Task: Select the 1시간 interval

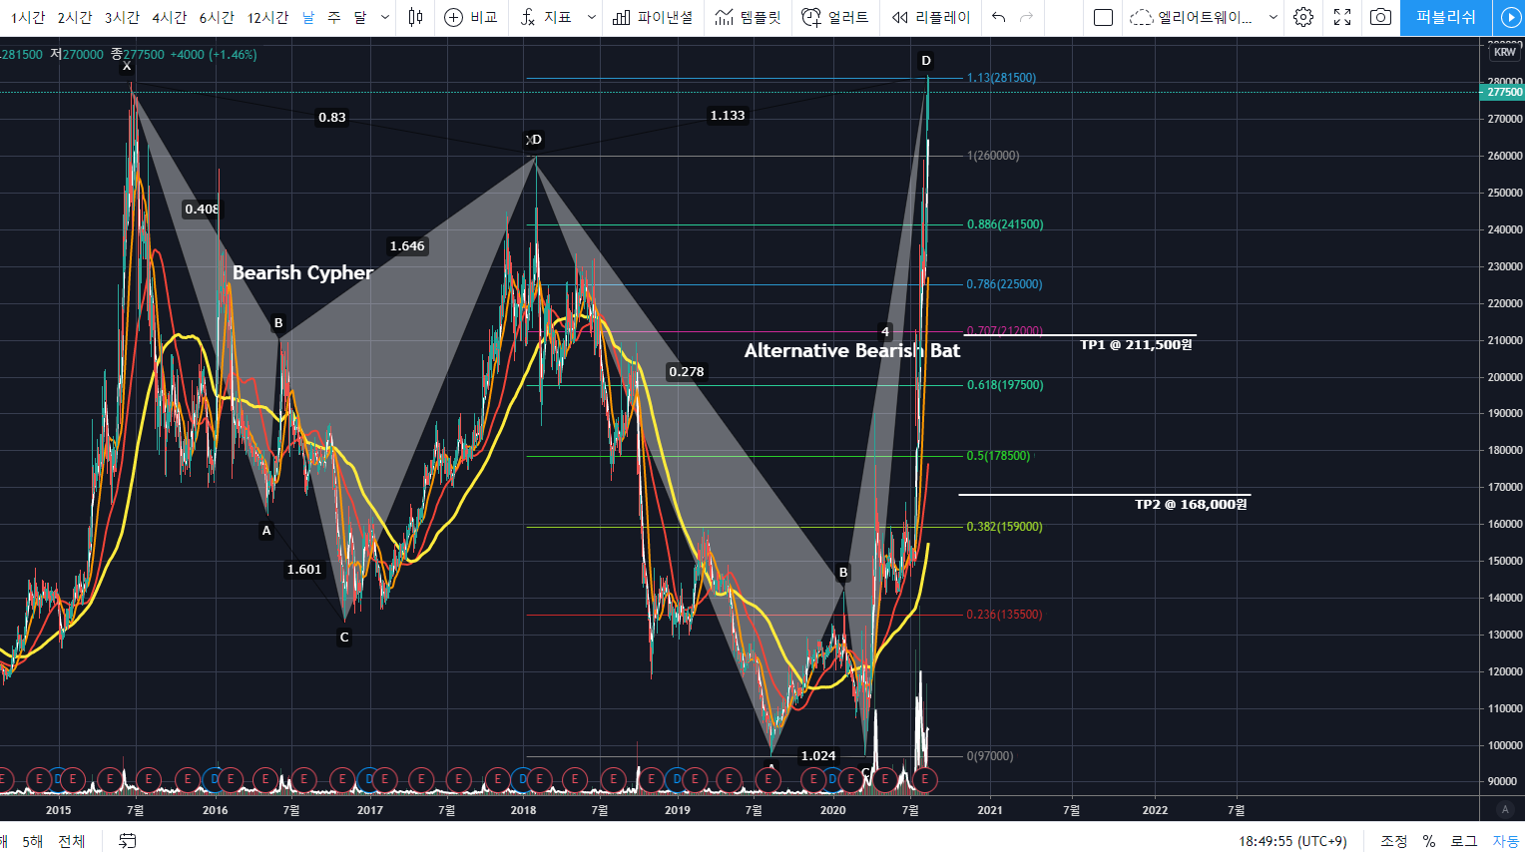Action: [x=28, y=17]
